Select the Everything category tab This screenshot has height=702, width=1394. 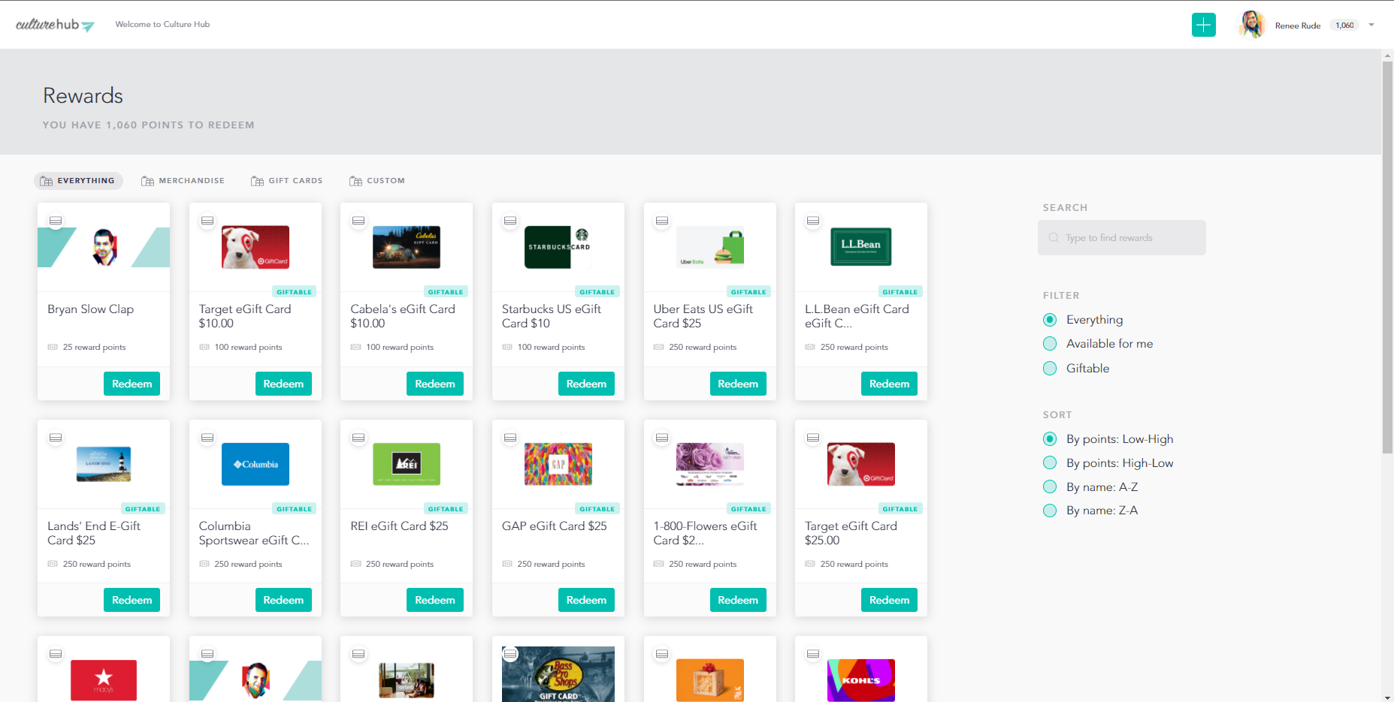(78, 181)
